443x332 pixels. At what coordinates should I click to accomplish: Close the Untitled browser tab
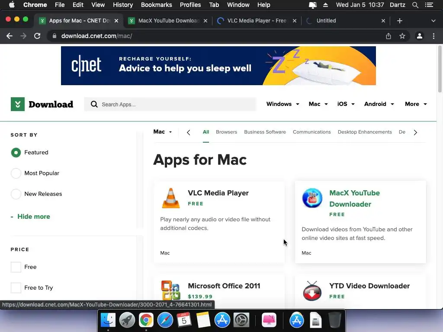(383, 21)
